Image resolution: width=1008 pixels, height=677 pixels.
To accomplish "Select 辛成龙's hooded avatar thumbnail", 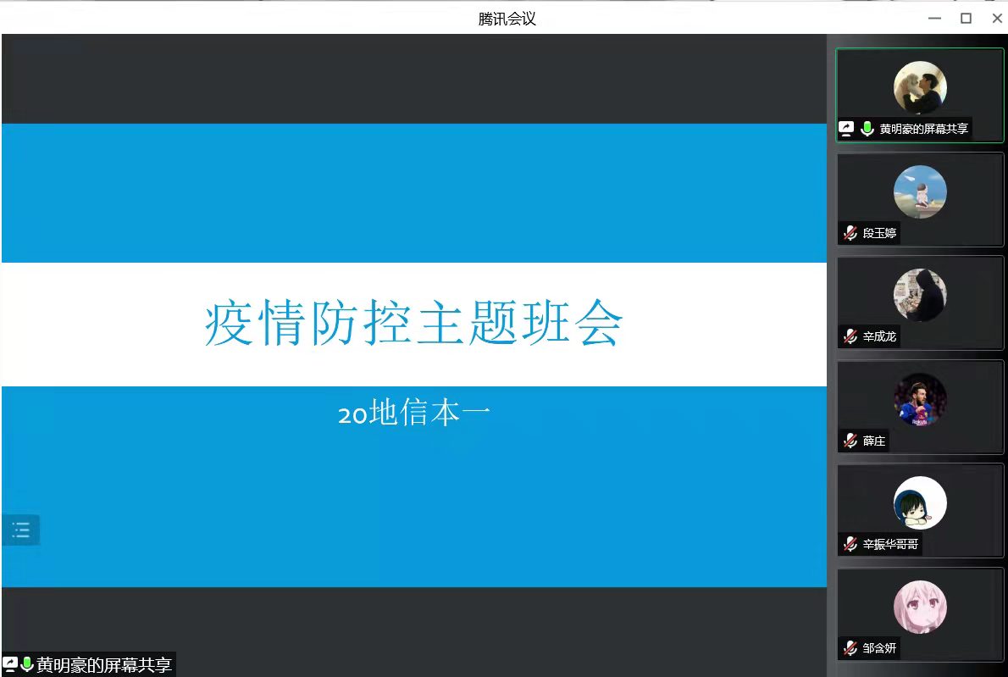I will [920, 295].
